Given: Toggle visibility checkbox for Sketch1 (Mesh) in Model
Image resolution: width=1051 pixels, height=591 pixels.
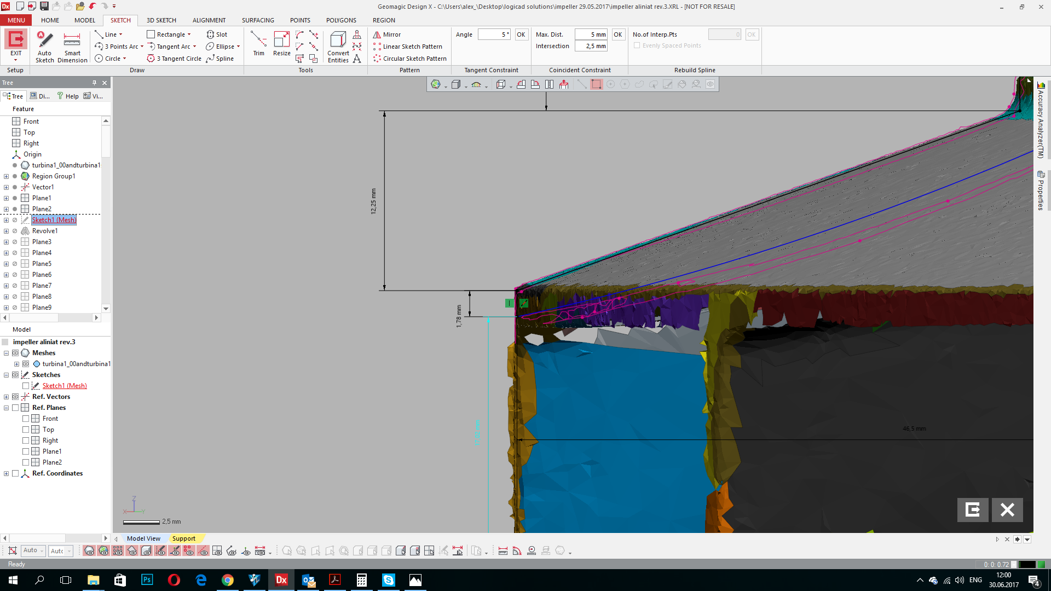Looking at the screenshot, I should pyautogui.click(x=26, y=386).
